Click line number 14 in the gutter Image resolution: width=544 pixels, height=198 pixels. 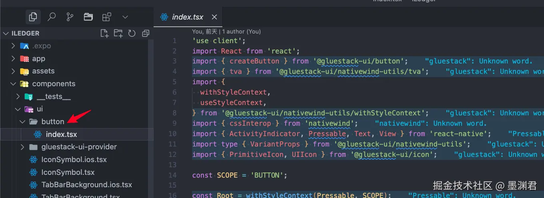[x=172, y=175]
